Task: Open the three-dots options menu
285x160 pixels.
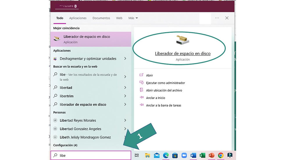Action: point(217,18)
